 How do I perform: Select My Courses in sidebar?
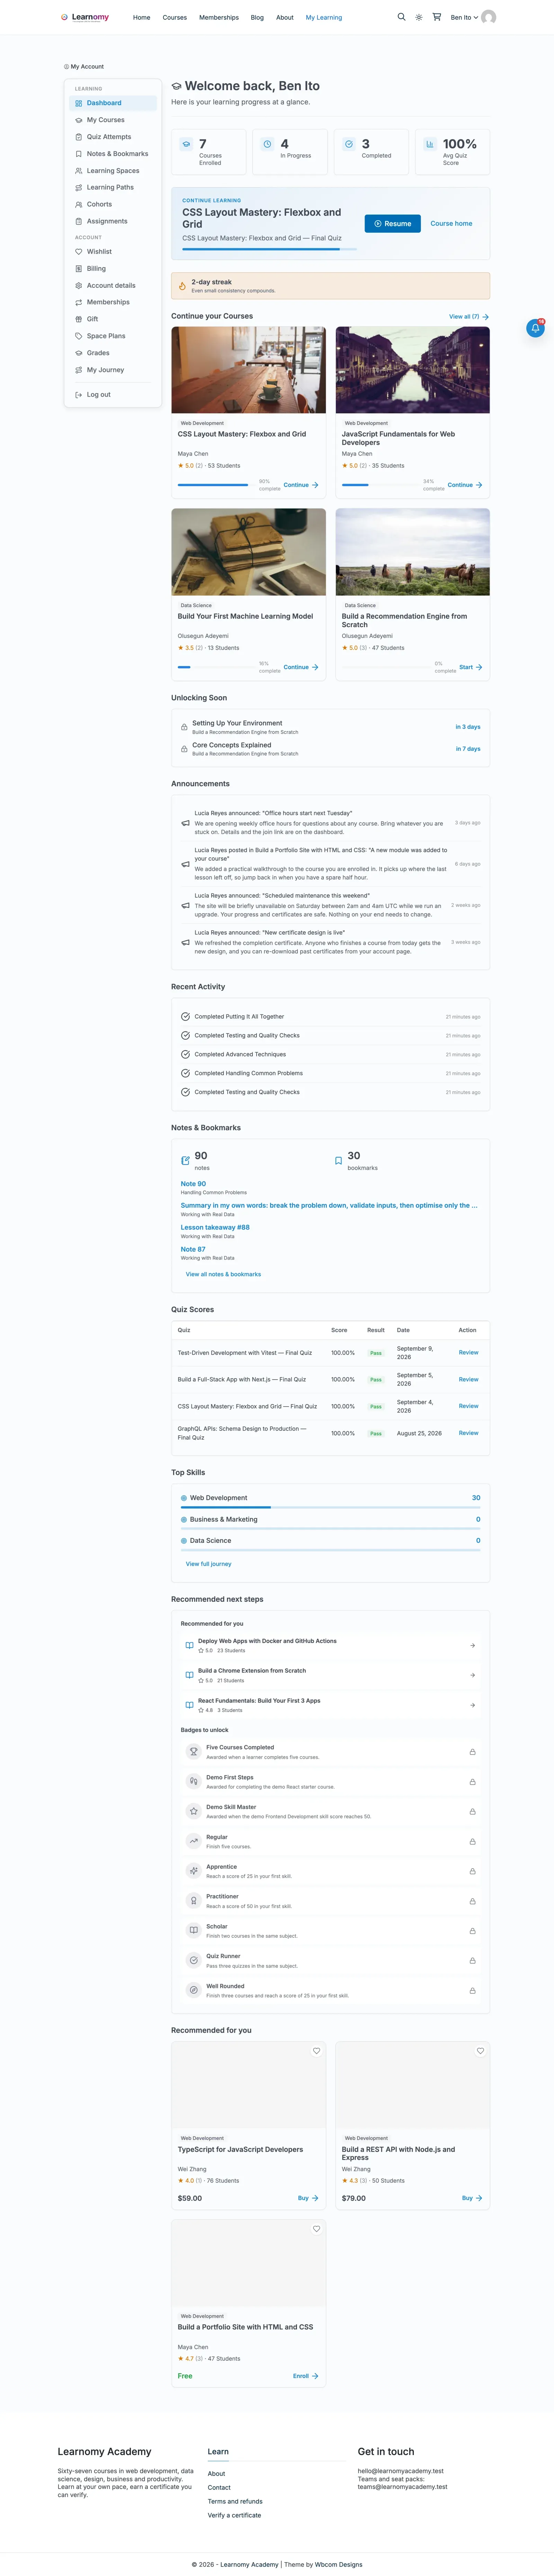tap(113, 120)
